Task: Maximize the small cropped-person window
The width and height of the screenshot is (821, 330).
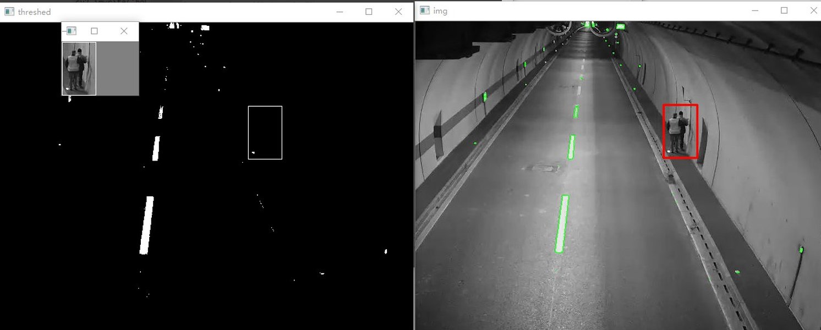Action: pyautogui.click(x=94, y=31)
